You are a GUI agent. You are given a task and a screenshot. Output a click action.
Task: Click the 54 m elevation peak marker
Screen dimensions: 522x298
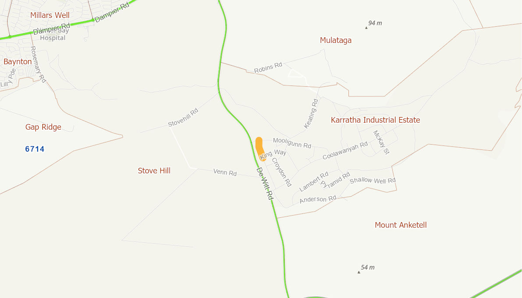point(359,272)
